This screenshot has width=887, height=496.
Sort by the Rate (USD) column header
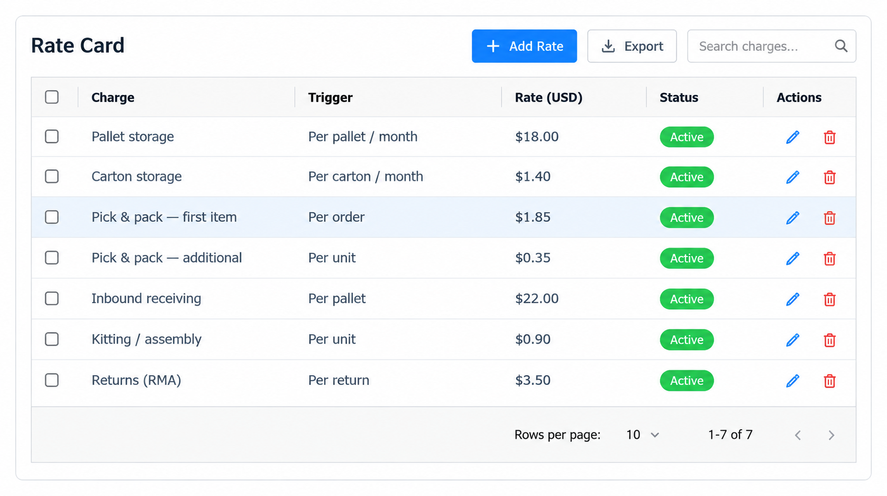[x=548, y=97]
